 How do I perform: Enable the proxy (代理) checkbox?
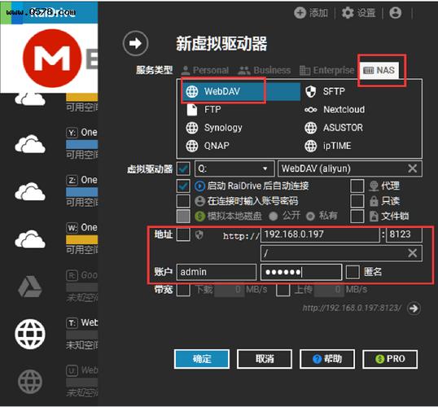click(x=357, y=186)
